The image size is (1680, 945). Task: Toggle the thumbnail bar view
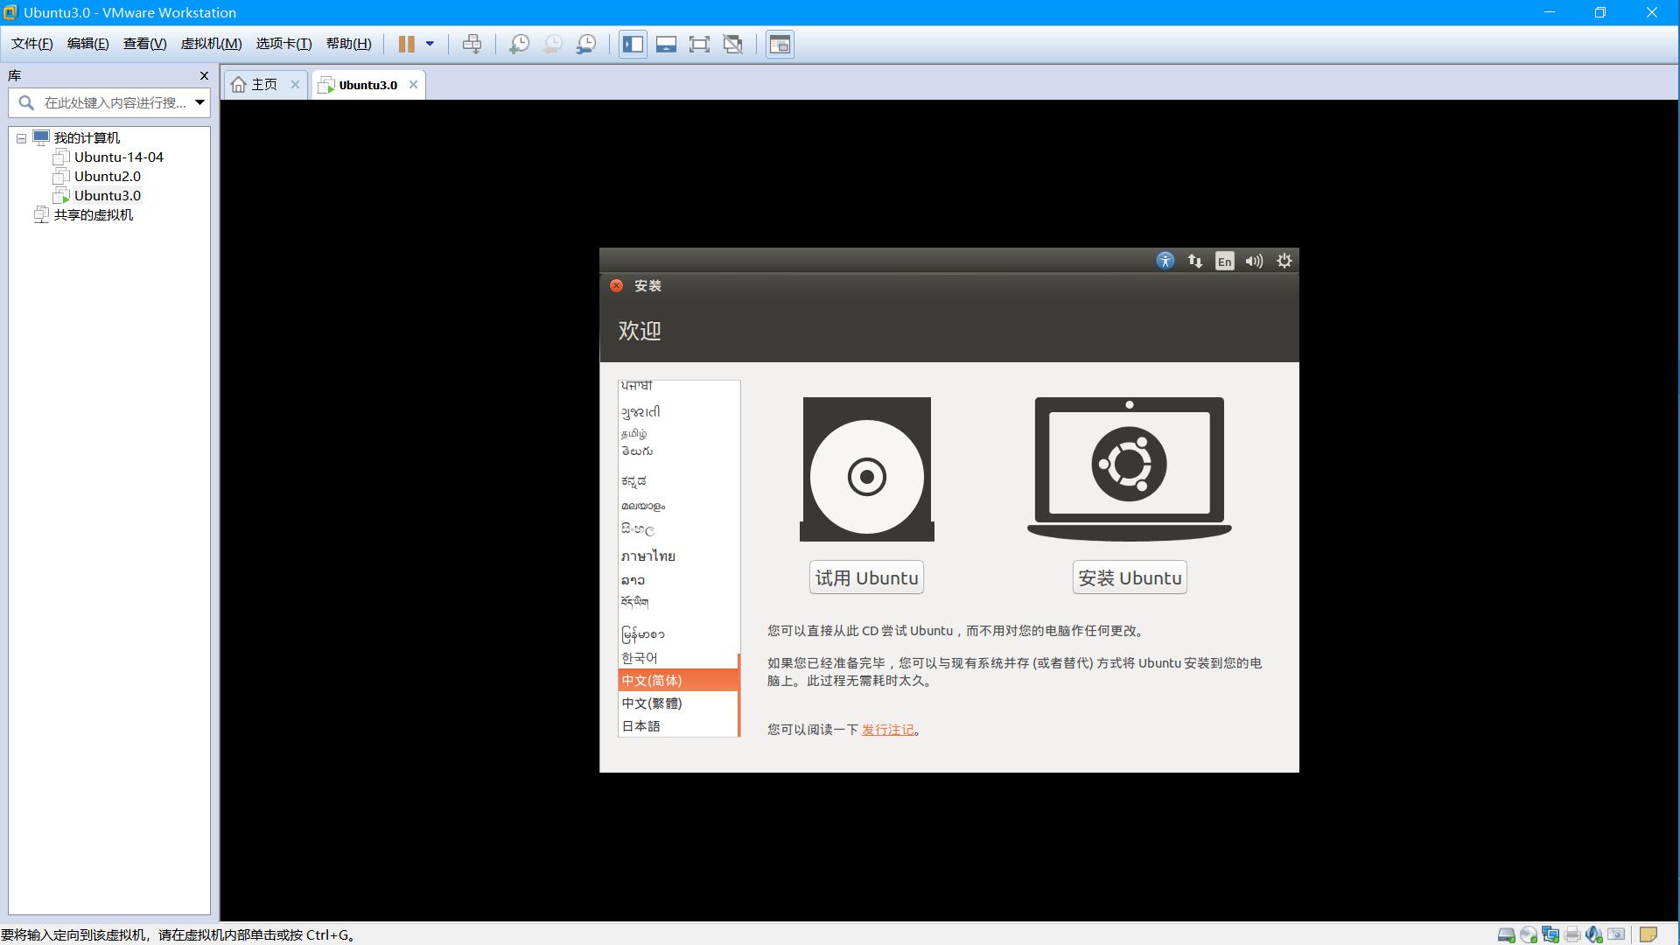(x=666, y=44)
